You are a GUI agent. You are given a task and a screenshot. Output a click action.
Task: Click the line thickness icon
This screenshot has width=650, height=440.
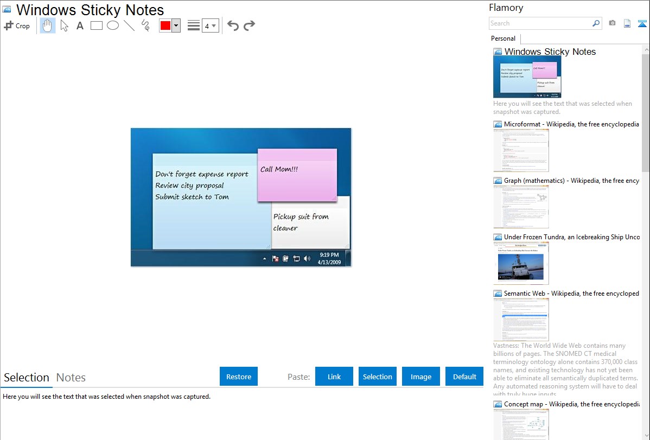click(x=194, y=25)
